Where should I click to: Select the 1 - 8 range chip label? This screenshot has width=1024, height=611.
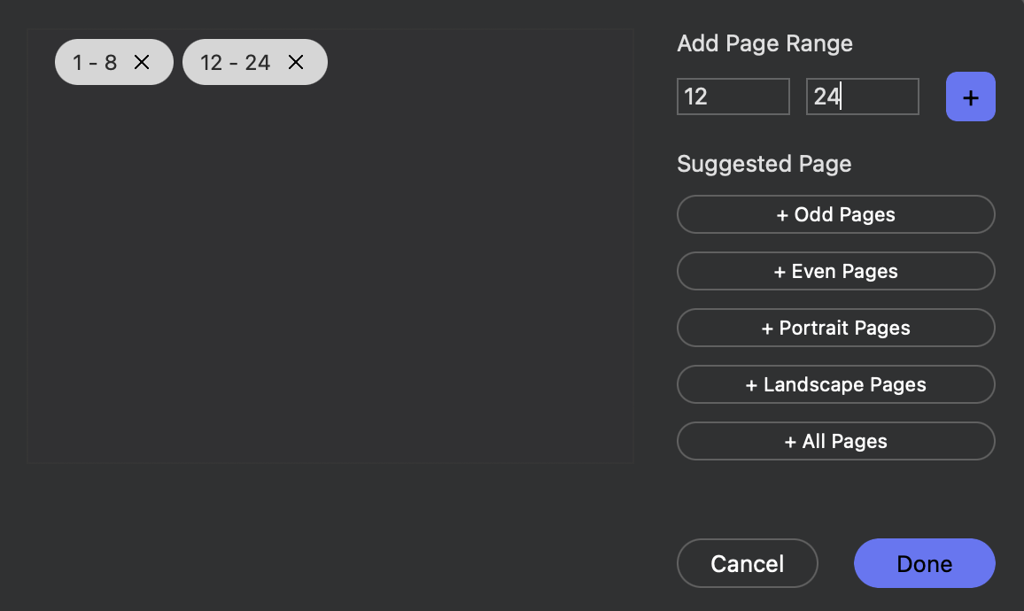click(x=95, y=62)
